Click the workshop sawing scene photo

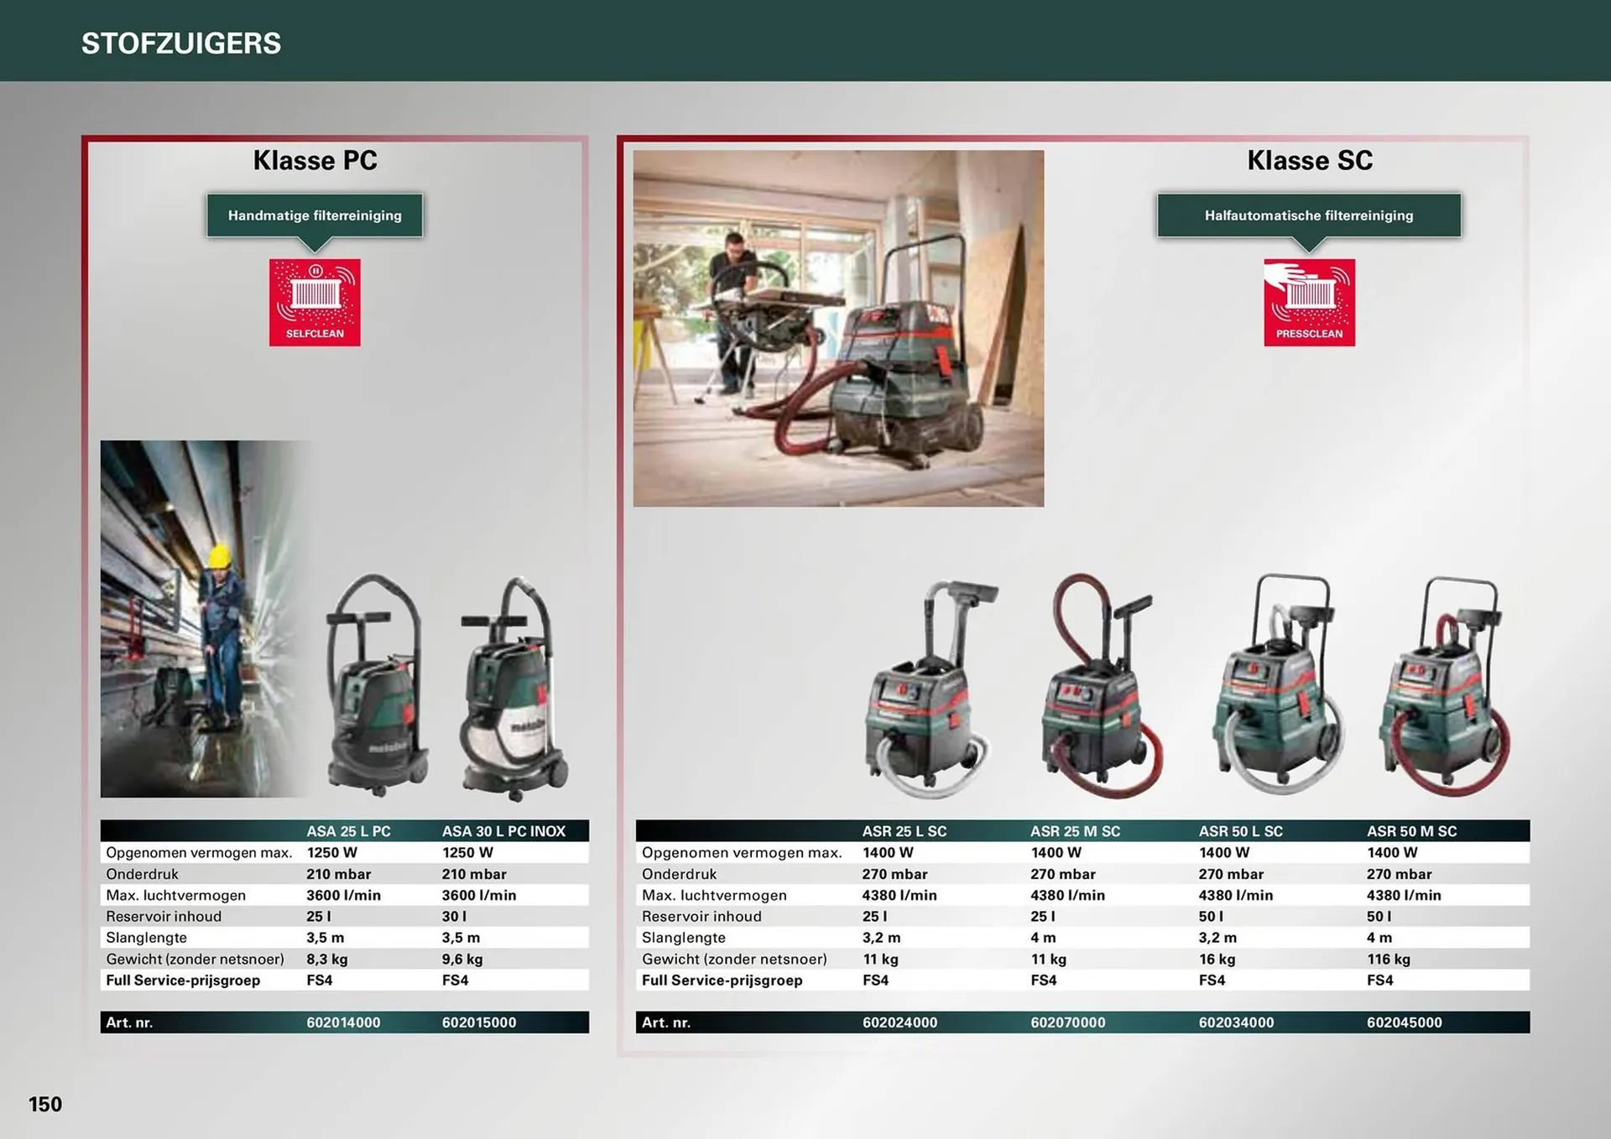tap(839, 325)
